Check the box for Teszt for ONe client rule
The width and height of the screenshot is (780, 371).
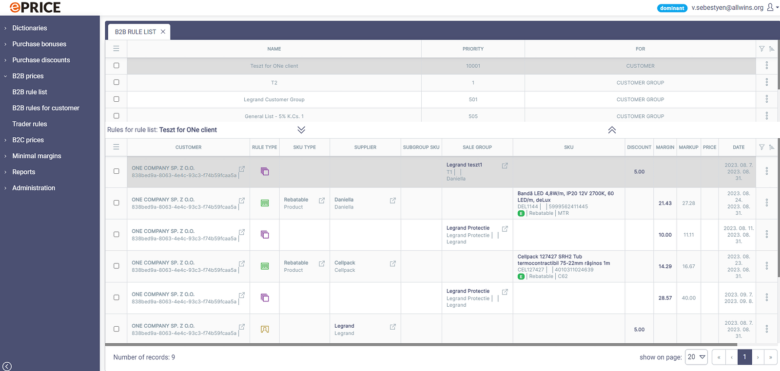click(x=116, y=65)
